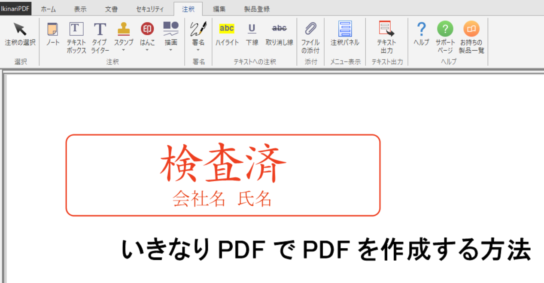The height and width of the screenshot is (283, 544).
Task: Open the はんこ seal dropdown
Action: tap(147, 50)
